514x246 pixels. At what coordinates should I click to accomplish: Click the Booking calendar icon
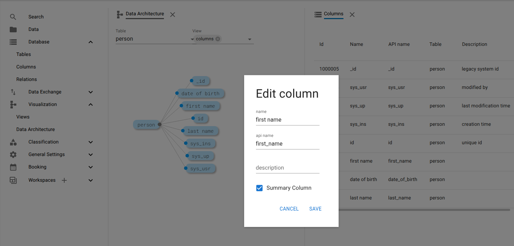tap(13, 167)
